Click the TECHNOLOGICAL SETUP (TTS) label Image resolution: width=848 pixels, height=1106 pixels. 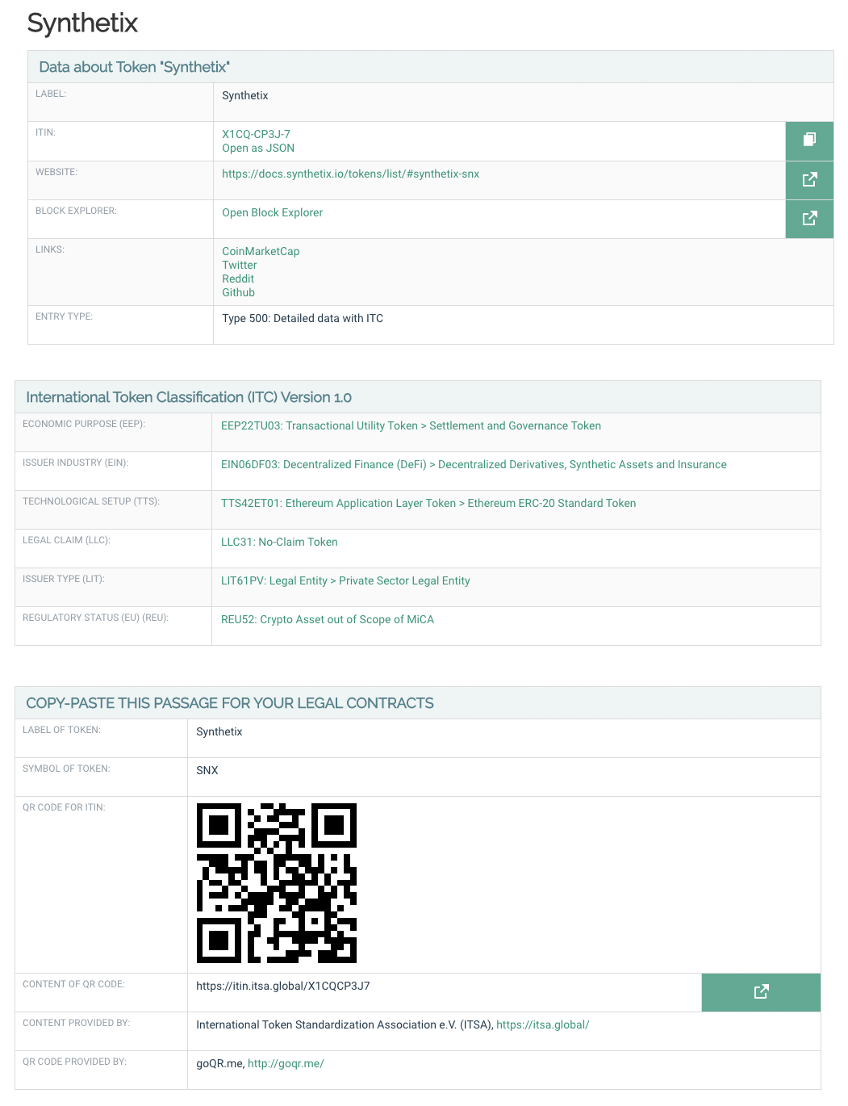[91, 501]
